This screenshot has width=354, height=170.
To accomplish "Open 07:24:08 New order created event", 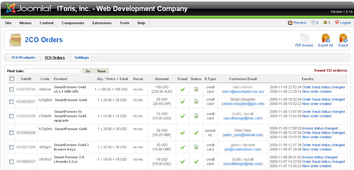I will [x=317, y=149].
